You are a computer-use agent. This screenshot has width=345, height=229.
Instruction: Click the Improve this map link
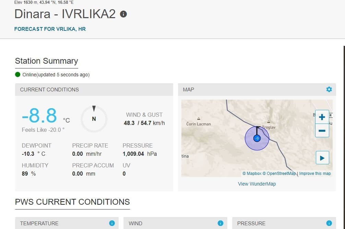315,174
